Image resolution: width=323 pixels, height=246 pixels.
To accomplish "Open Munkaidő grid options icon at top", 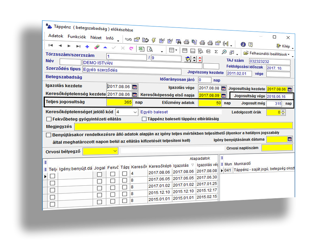I will [x=222, y=158].
